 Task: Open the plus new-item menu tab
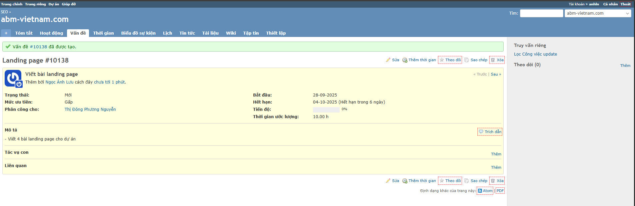point(6,33)
